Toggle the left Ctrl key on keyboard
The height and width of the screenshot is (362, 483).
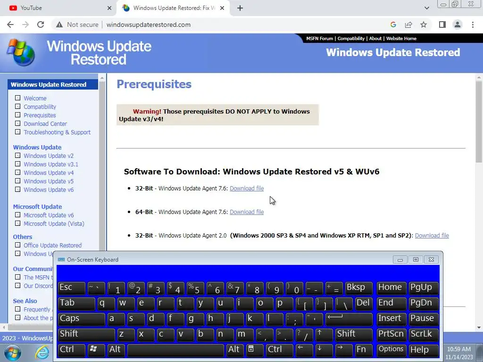72,350
